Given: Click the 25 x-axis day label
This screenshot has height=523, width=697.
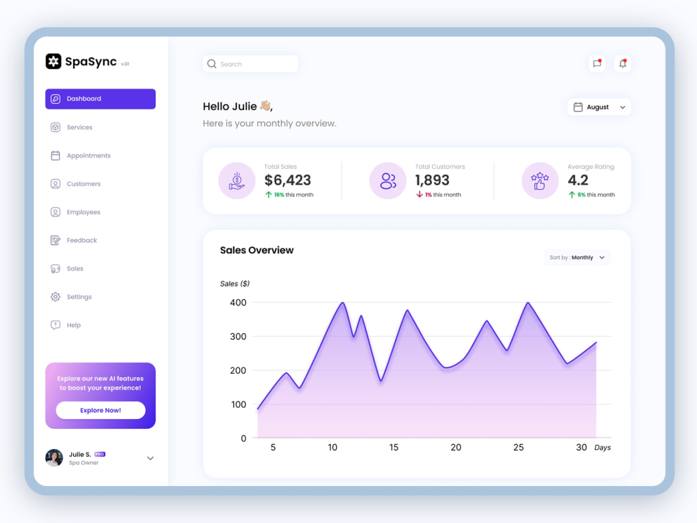Looking at the screenshot, I should [x=519, y=448].
